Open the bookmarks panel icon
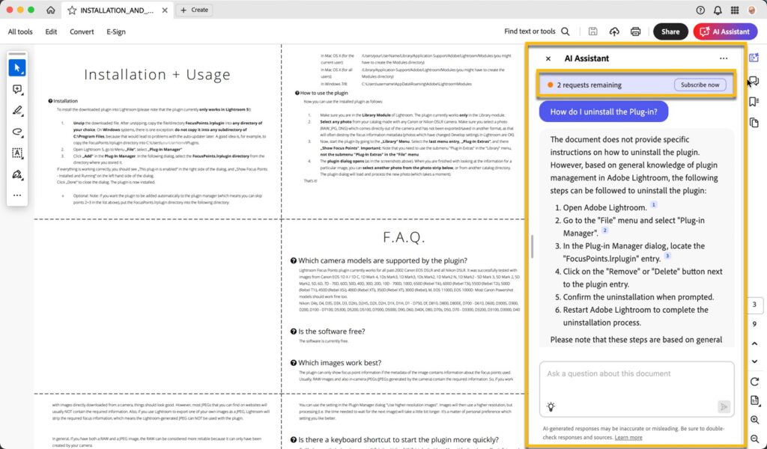This screenshot has height=449, width=767. [x=754, y=102]
